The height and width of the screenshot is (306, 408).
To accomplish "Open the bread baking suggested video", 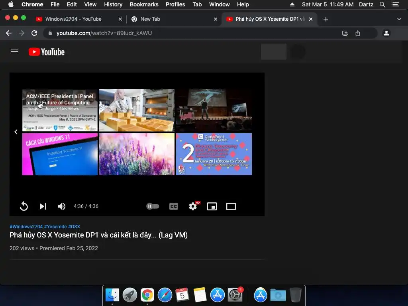I will click(x=137, y=110).
